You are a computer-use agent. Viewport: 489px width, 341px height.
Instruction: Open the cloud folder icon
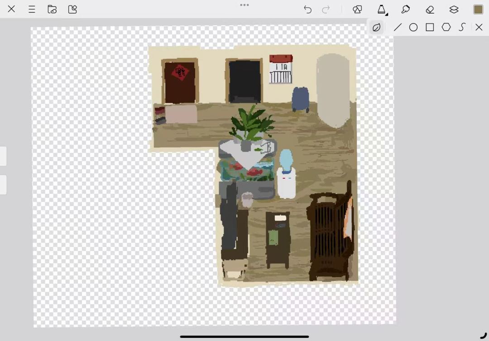click(52, 9)
